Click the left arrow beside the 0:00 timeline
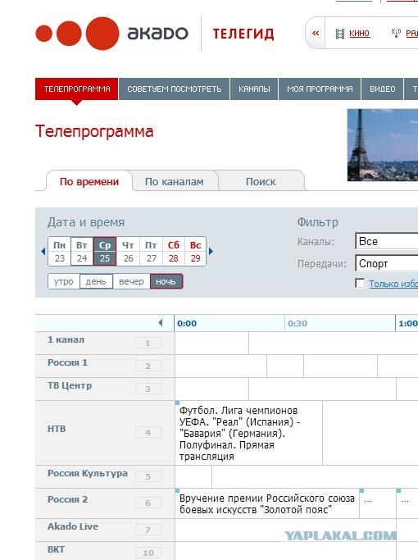Viewport: 418px width, 560px height. [161, 323]
